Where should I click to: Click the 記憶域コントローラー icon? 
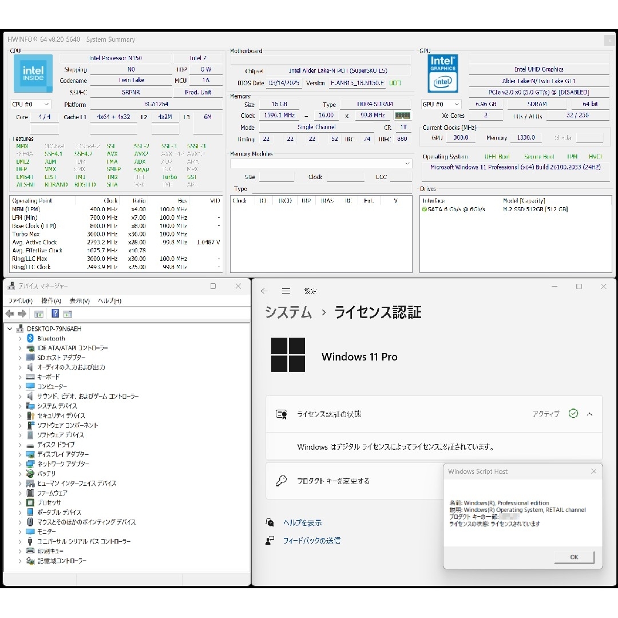point(30,560)
